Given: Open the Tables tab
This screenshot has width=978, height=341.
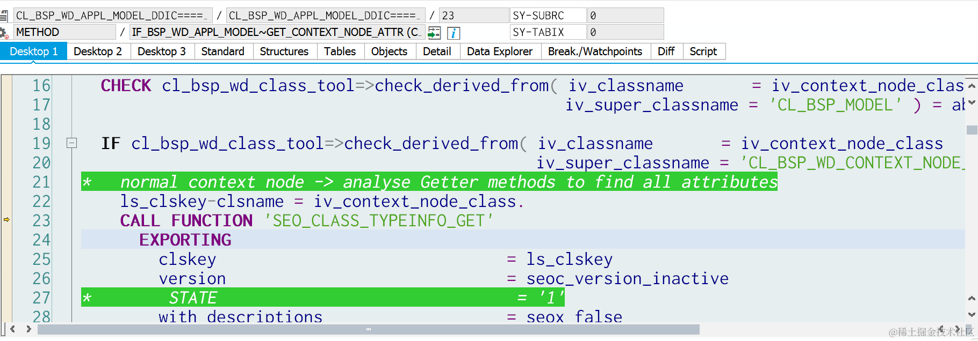Looking at the screenshot, I should click(x=340, y=51).
